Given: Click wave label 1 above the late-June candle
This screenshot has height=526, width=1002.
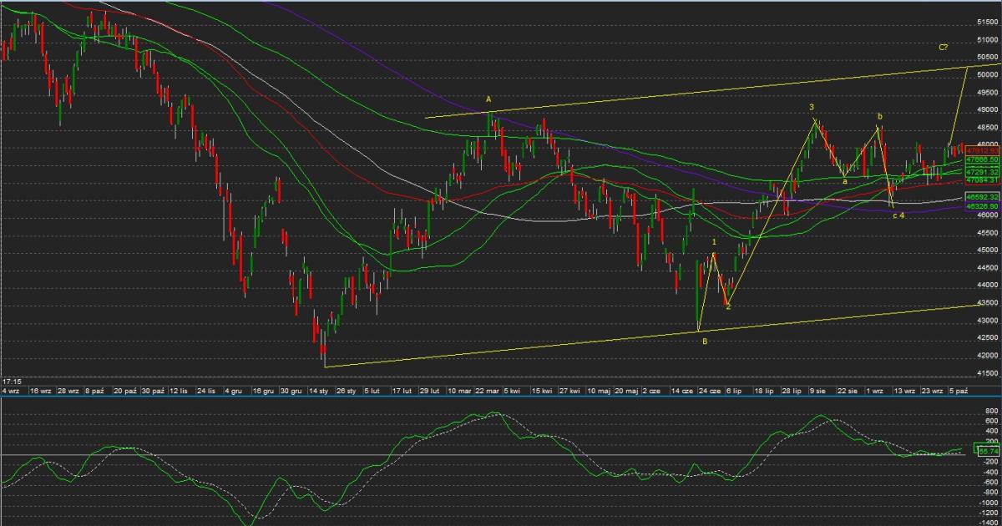Looking at the screenshot, I should [x=715, y=242].
